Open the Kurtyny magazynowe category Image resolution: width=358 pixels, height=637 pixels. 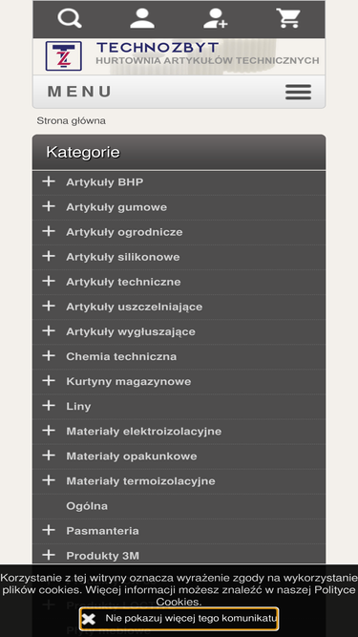coord(129,381)
